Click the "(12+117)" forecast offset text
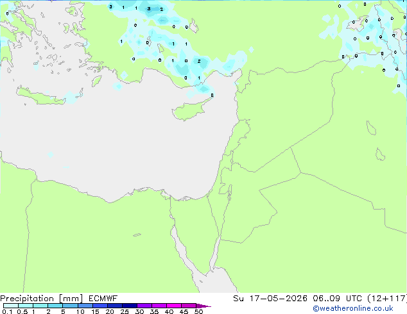 tap(387, 299)
